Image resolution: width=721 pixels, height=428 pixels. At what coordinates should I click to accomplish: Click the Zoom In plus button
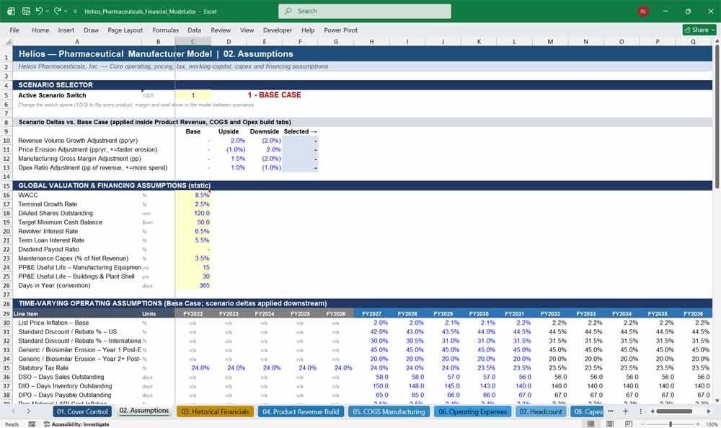pyautogui.click(x=699, y=424)
